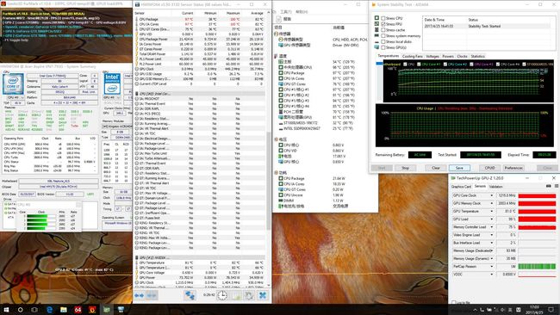Open Cortana search circle on taskbar
The width and height of the screenshot is (560, 315).
pyautogui.click(x=21, y=310)
